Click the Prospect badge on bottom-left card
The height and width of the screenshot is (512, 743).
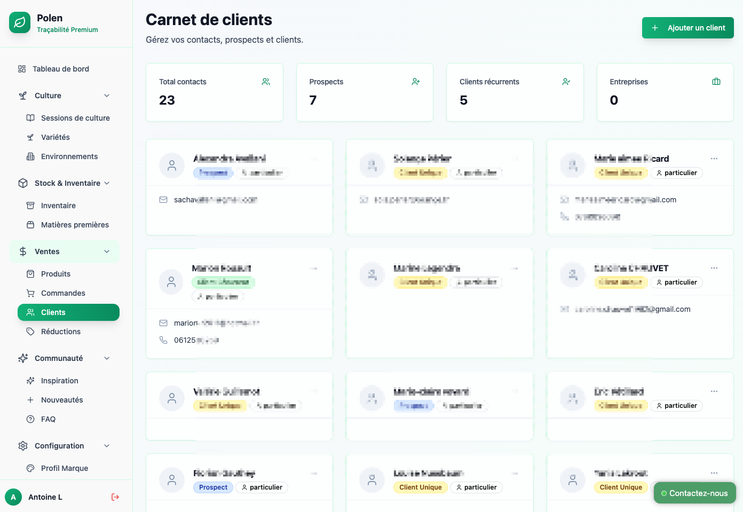(x=213, y=487)
